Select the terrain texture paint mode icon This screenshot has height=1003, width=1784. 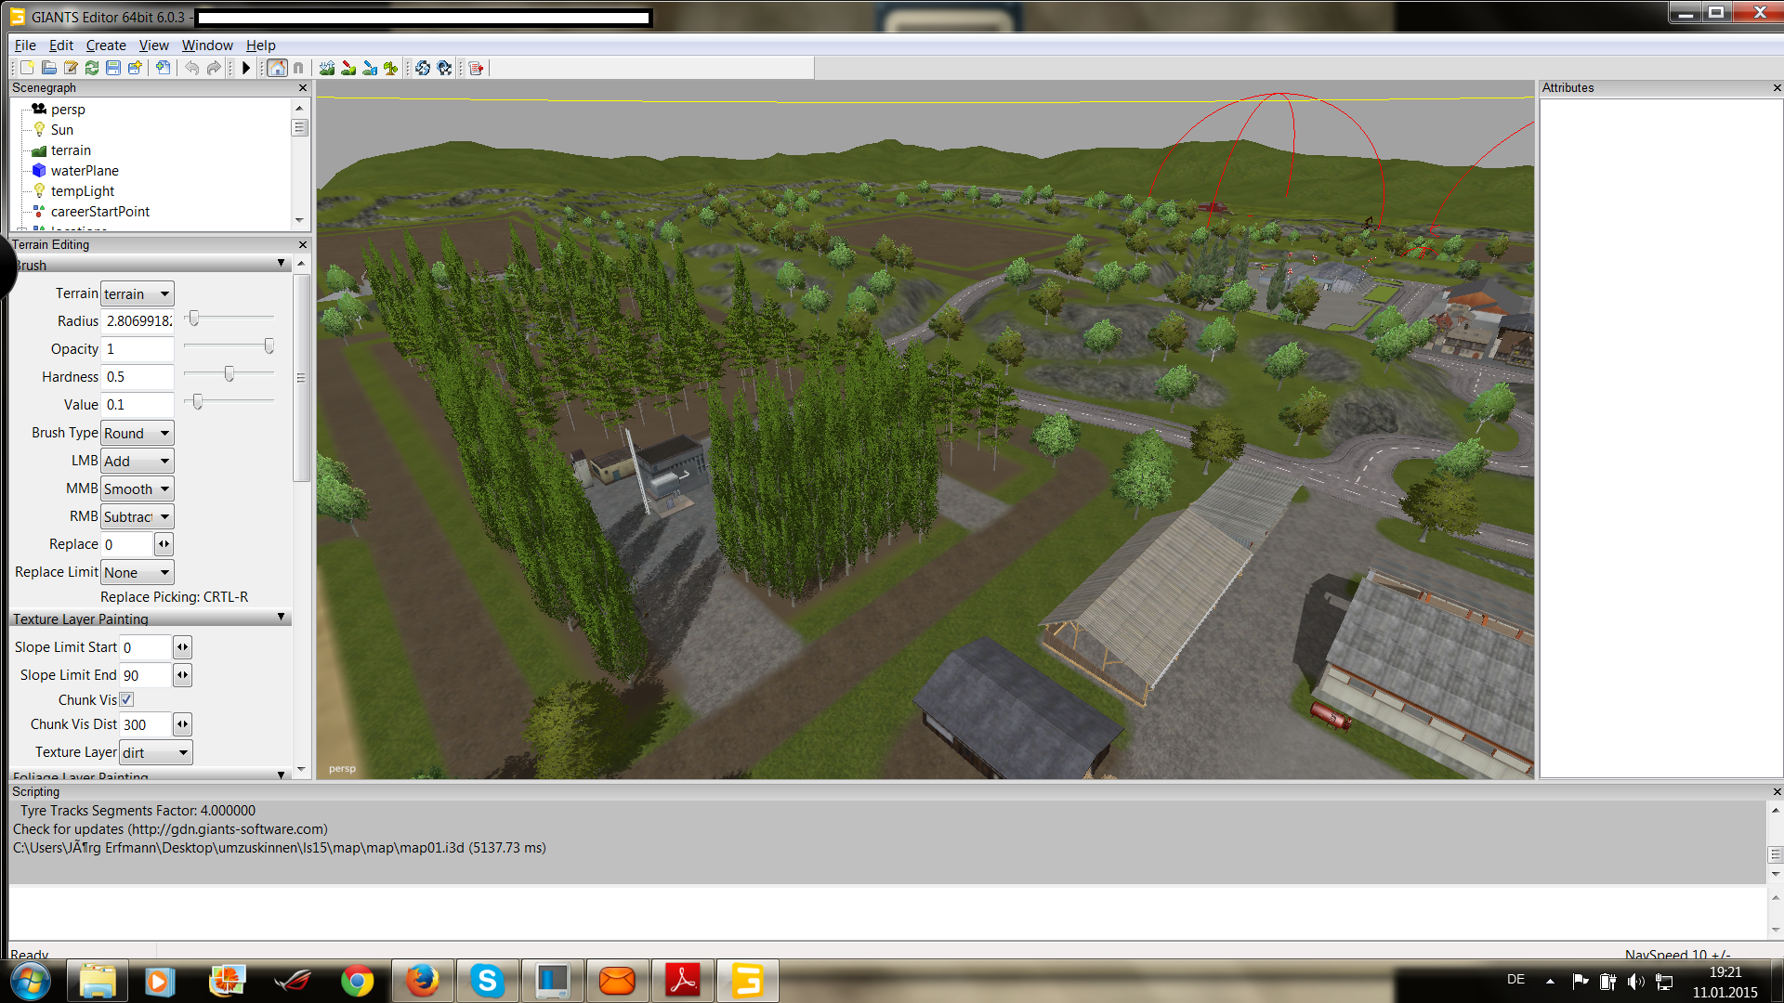tap(348, 68)
